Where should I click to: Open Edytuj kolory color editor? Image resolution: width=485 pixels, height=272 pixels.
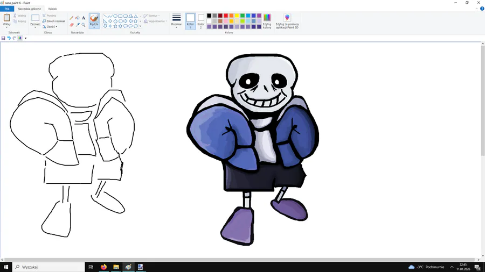pos(267,21)
